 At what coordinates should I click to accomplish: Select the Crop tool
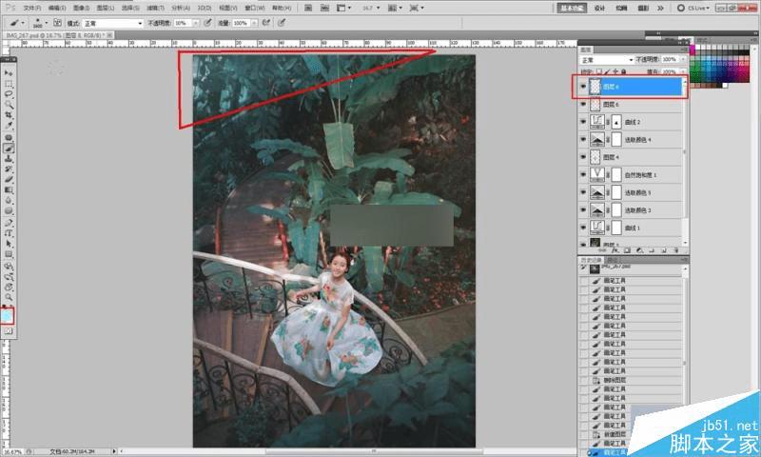pos(9,115)
